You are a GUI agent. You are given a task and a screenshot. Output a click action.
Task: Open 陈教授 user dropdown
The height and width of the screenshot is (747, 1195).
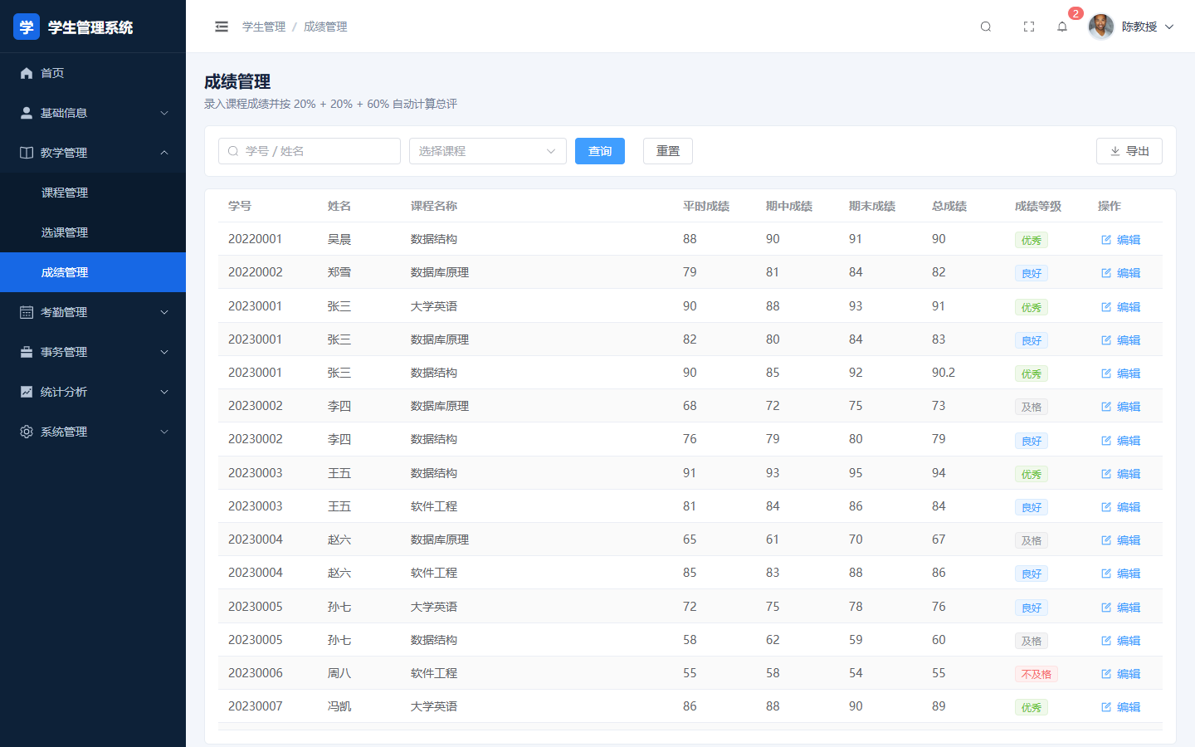pos(1132,27)
